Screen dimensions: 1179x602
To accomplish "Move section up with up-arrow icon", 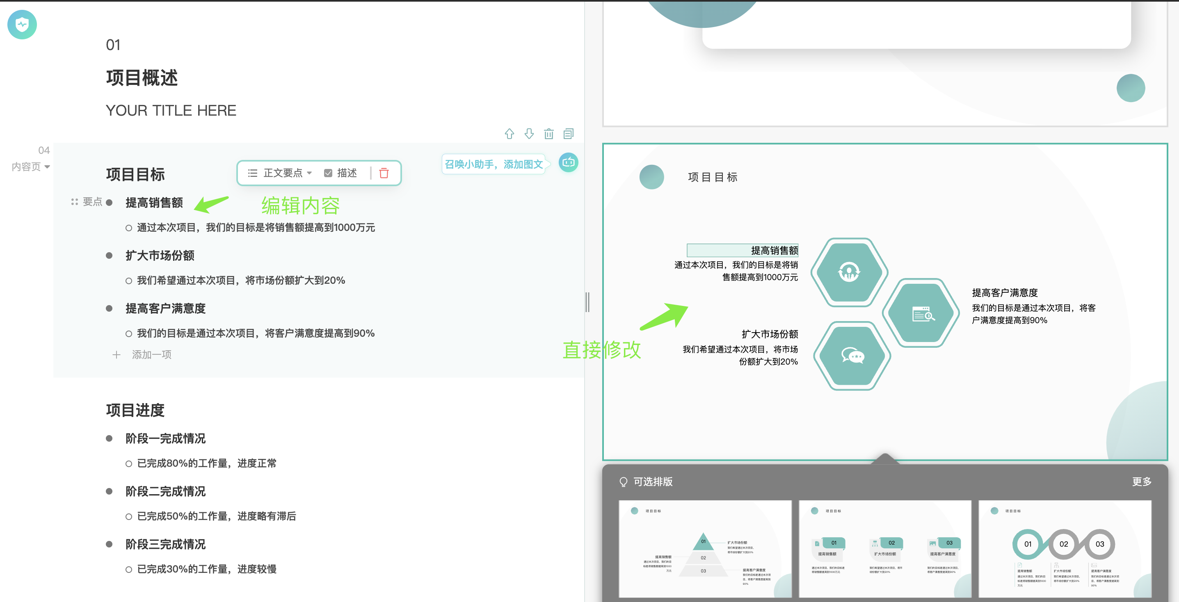I will [x=510, y=134].
